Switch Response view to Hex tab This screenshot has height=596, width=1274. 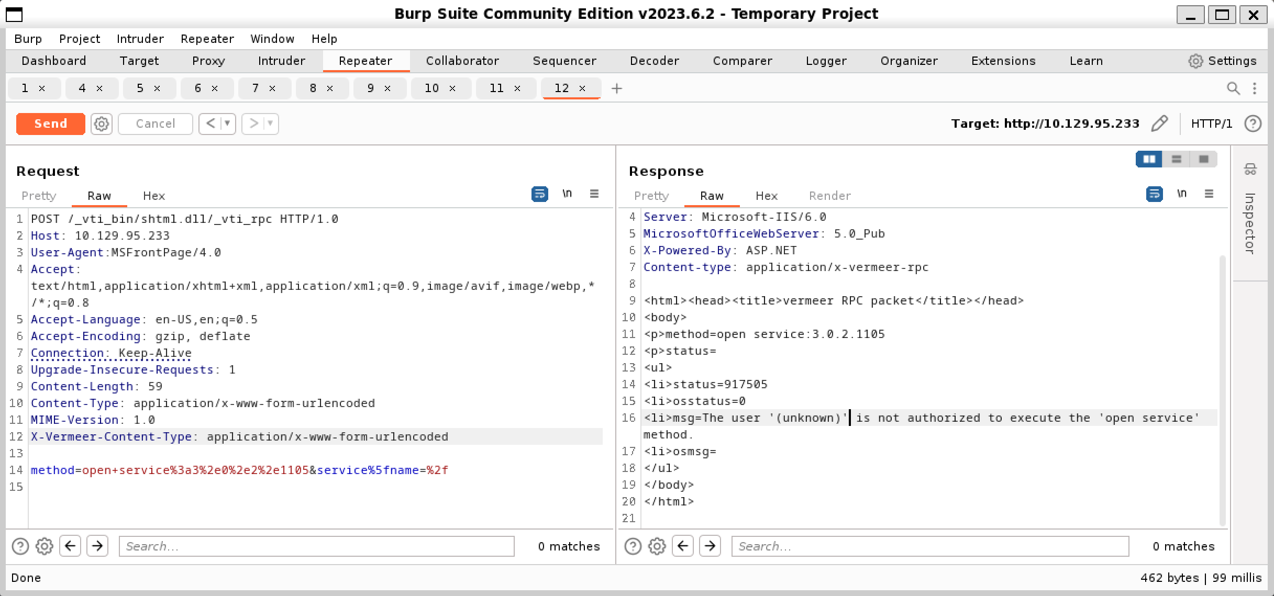point(766,196)
